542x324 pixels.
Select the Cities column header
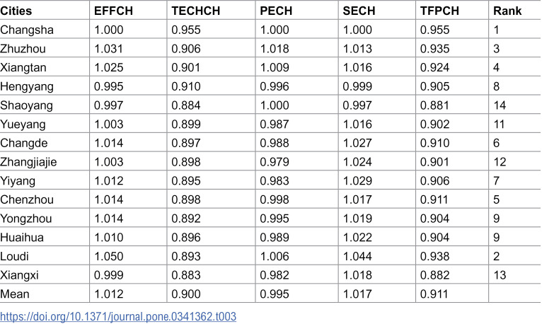pos(16,11)
